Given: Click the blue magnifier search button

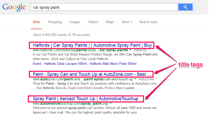Looking at the screenshot, I should [185, 7].
